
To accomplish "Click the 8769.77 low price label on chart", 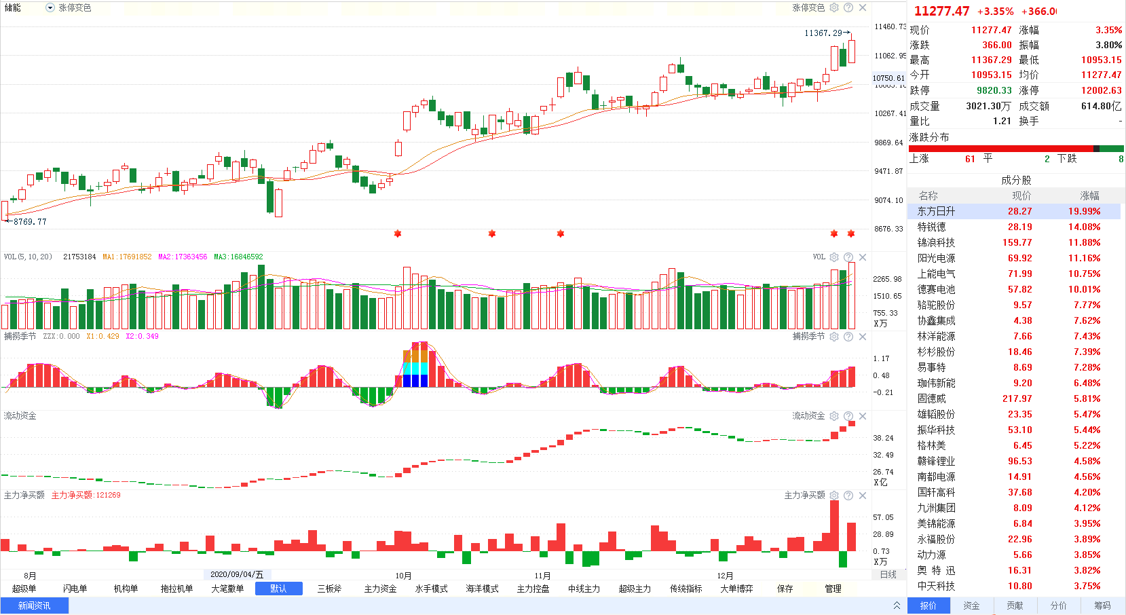I will point(30,221).
